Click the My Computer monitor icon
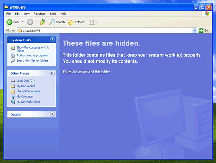The image size is (216, 163). pos(13,96)
